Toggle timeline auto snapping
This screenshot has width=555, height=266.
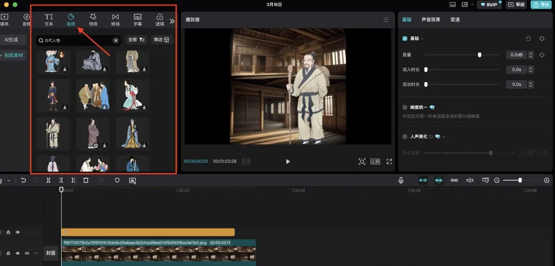click(x=438, y=180)
